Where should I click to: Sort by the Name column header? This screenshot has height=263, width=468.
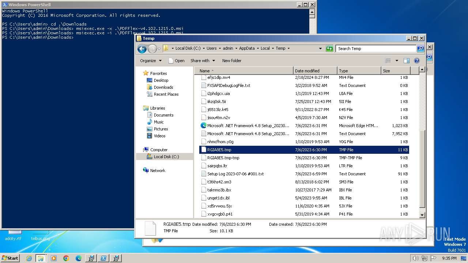(244, 71)
